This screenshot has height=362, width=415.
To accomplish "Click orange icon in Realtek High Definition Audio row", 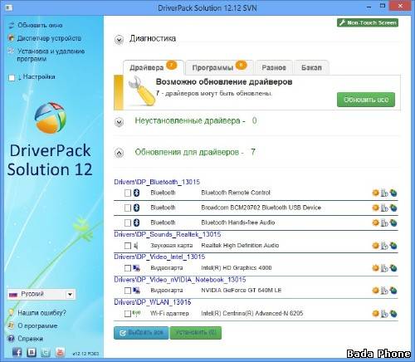I will pos(375,245).
